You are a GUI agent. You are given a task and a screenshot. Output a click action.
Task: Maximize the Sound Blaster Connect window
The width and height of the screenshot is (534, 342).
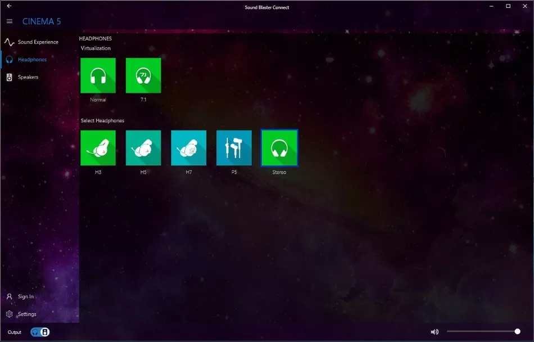coord(508,6)
